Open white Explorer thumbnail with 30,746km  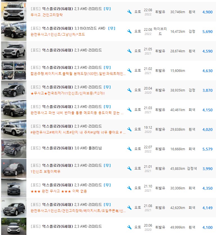click(14, 12)
